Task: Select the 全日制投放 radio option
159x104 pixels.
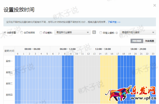Action: click(x=22, y=33)
